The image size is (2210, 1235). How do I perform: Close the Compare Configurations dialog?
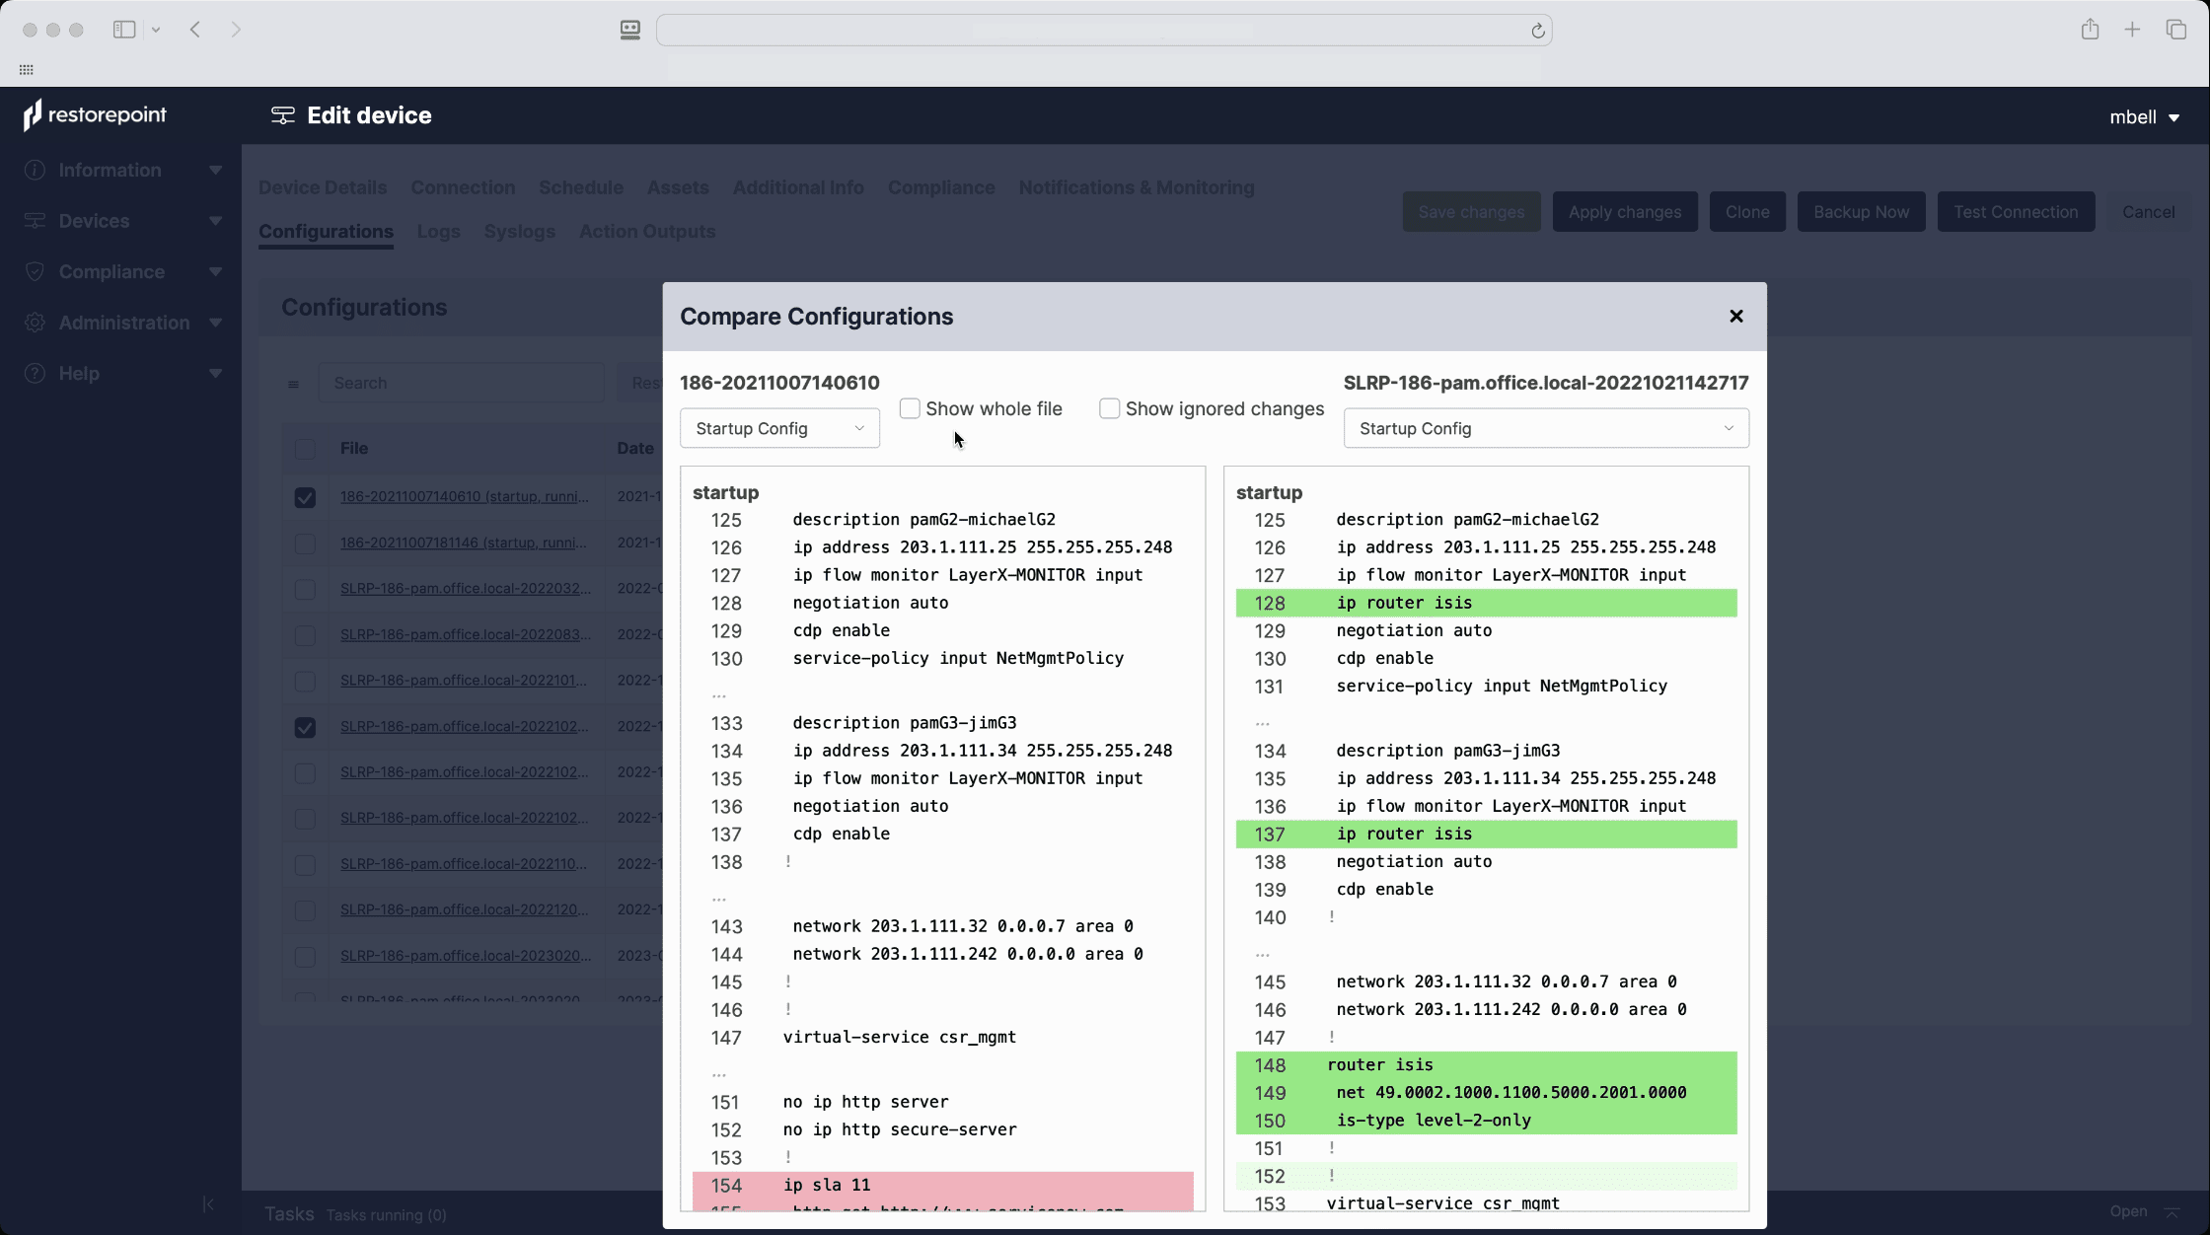click(x=1736, y=317)
